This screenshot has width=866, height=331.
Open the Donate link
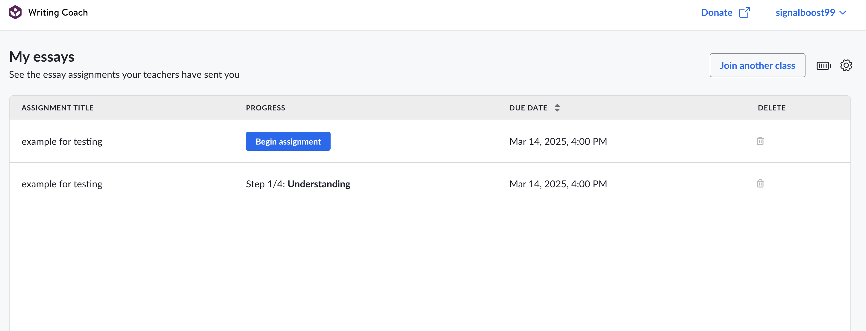(x=716, y=13)
